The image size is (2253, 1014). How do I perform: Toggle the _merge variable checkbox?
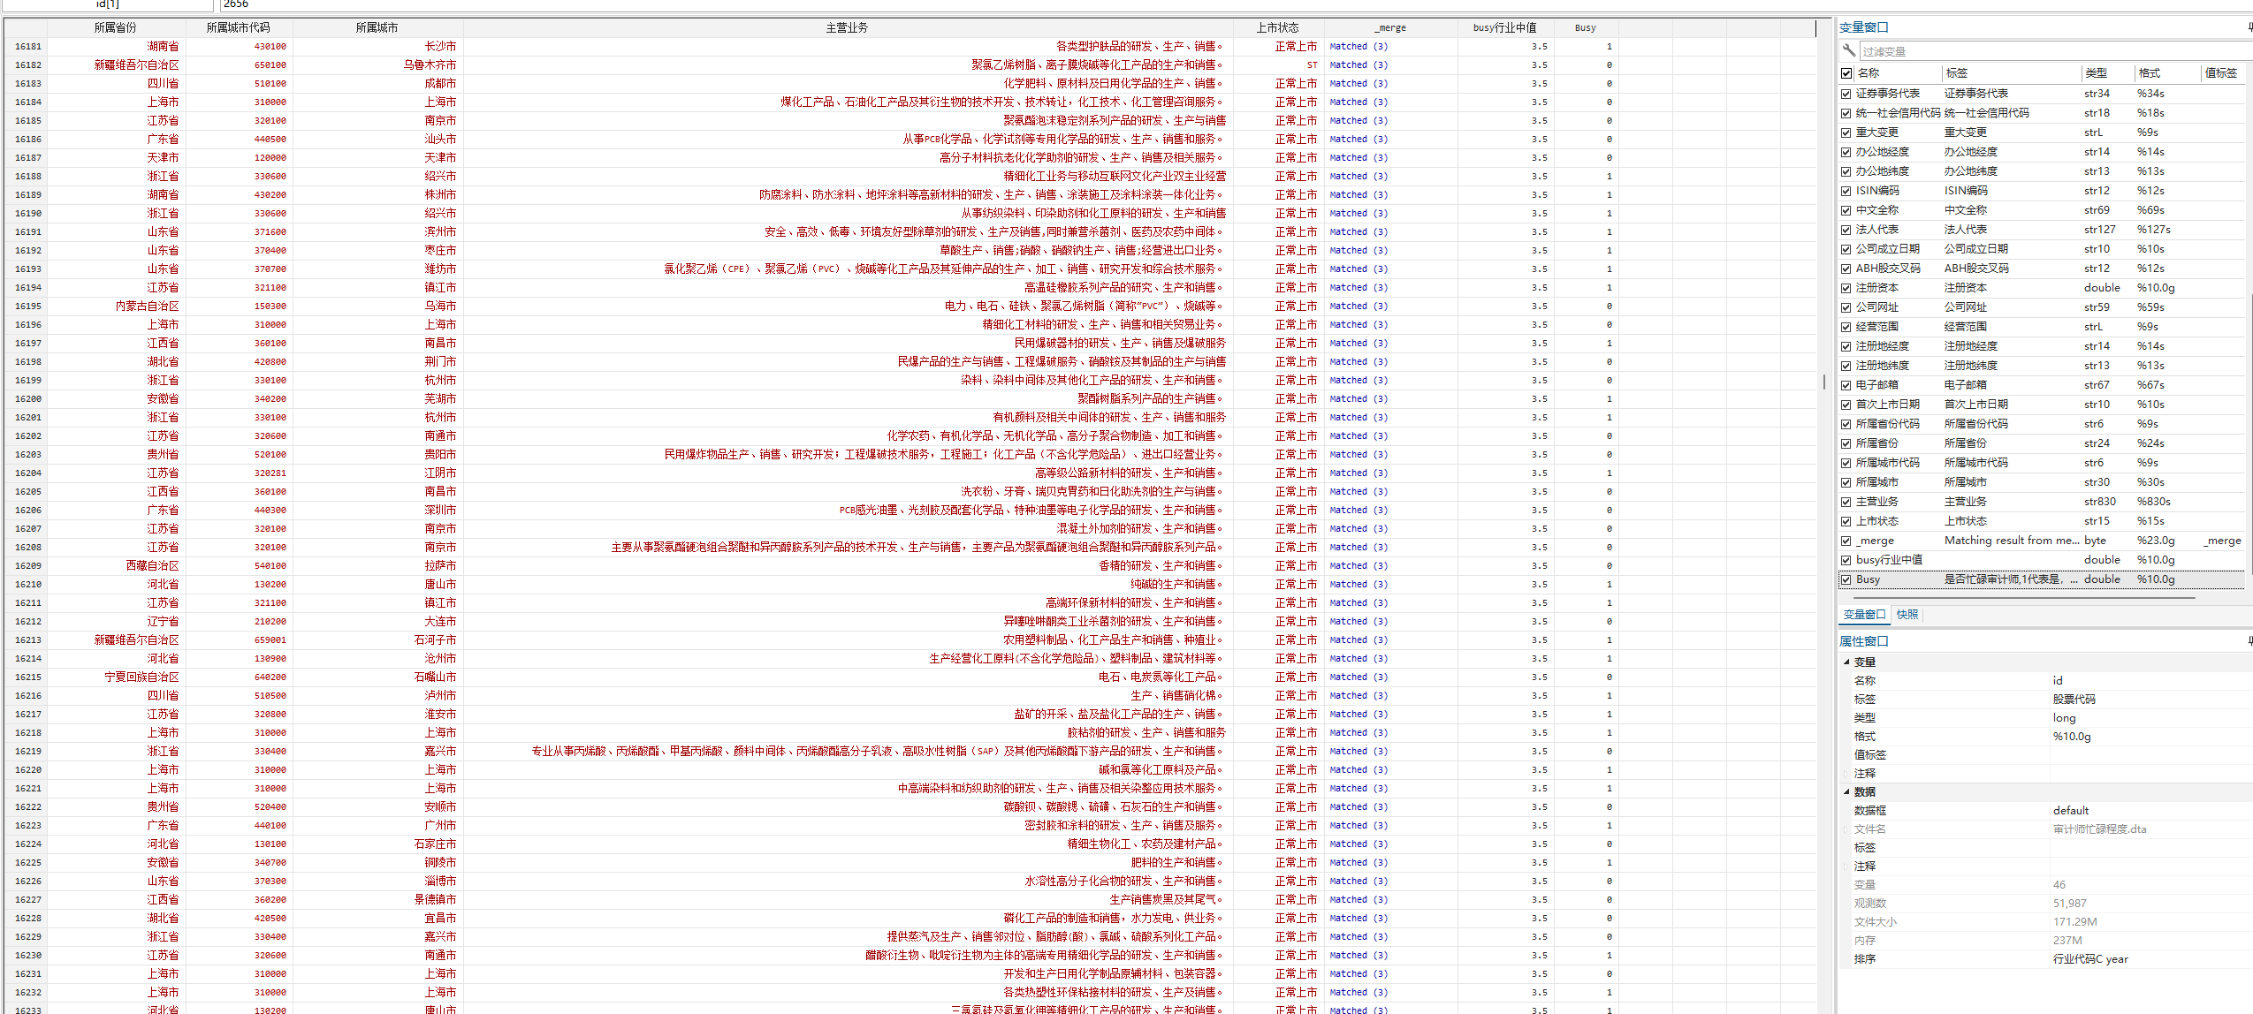pyautogui.click(x=1846, y=541)
